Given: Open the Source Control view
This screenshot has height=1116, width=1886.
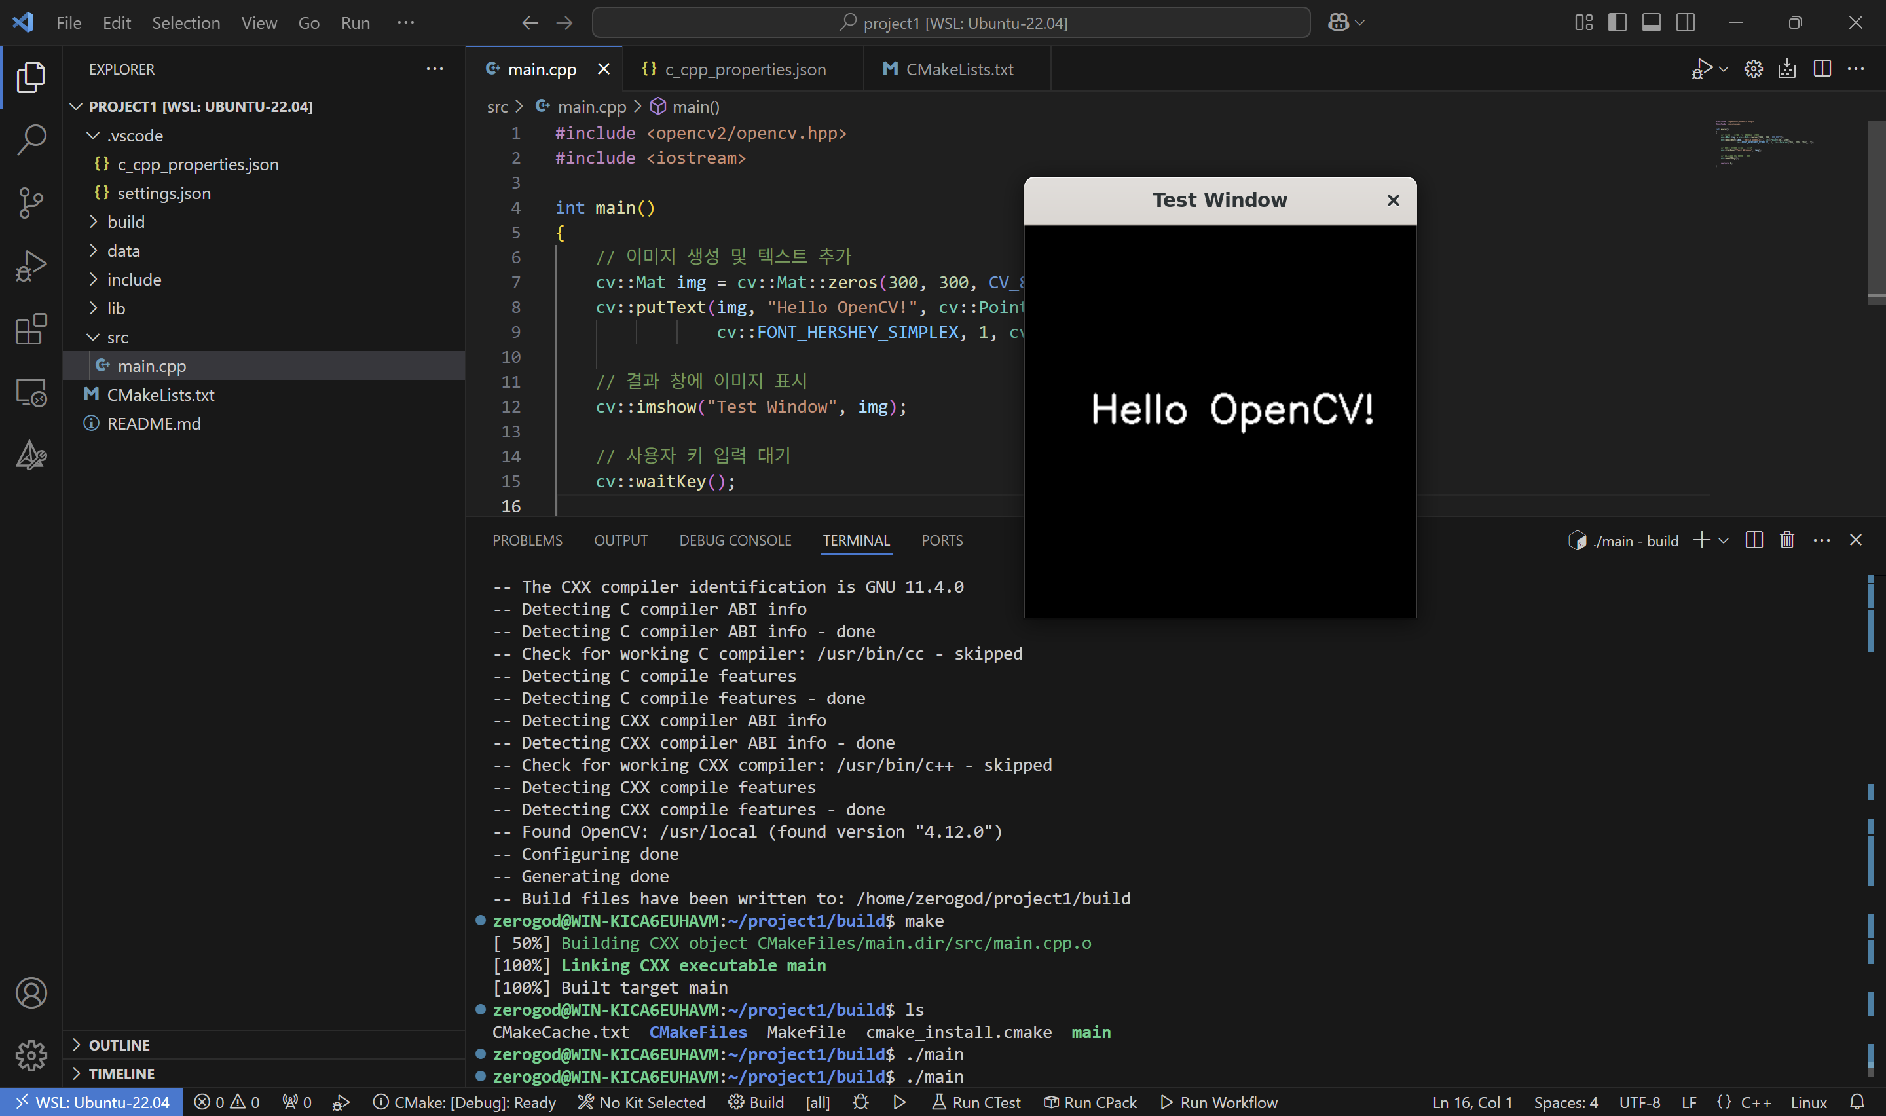Looking at the screenshot, I should coord(31,203).
